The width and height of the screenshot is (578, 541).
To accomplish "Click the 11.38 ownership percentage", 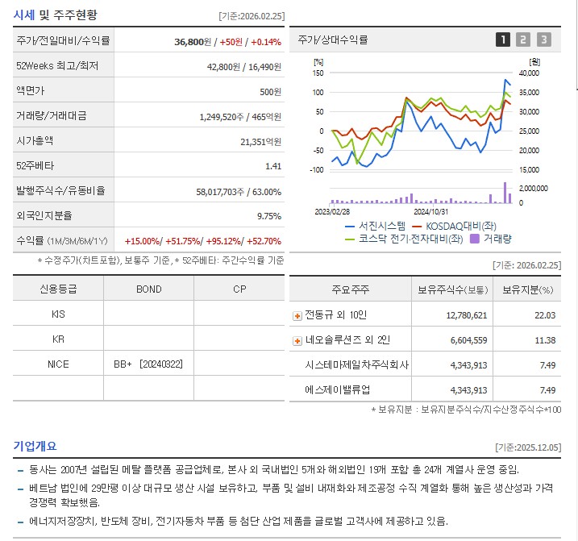I will (545, 340).
